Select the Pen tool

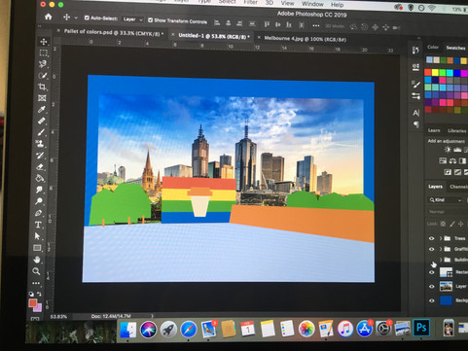point(39,213)
